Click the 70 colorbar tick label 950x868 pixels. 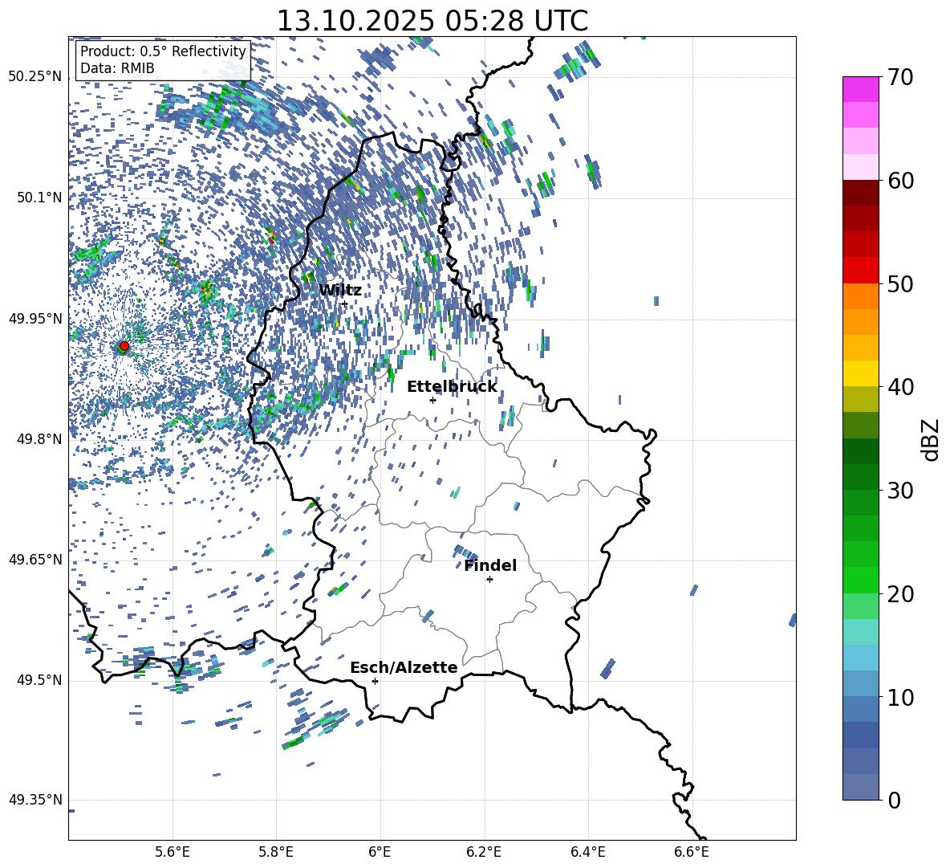pos(901,78)
